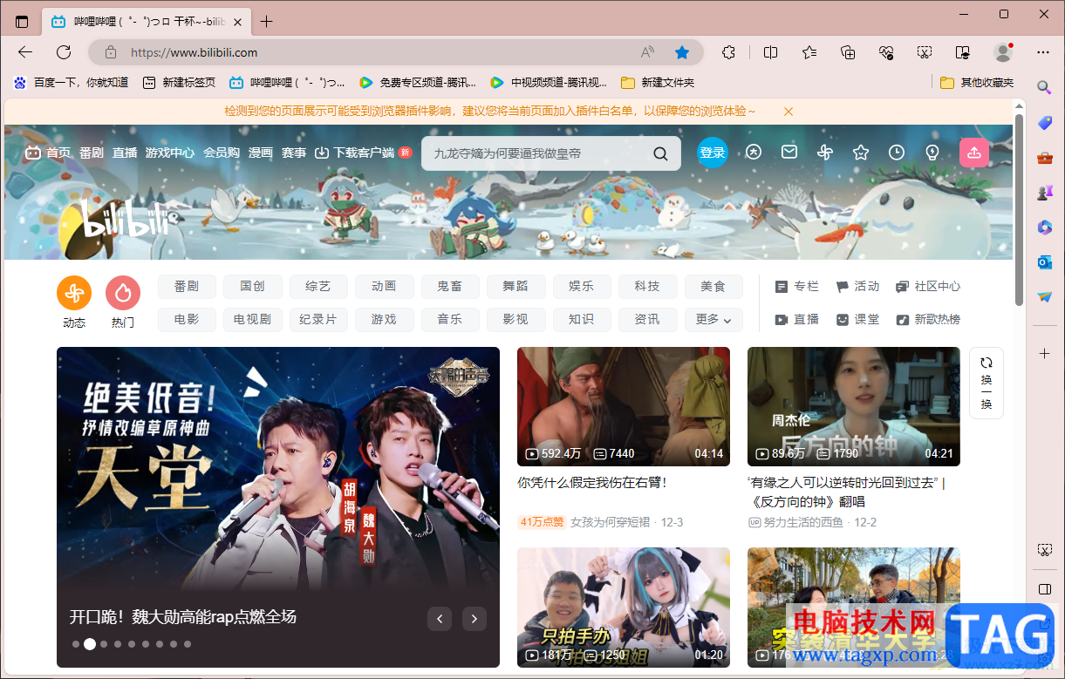Open 会员购 in the header navigation
The image size is (1065, 679).
[x=222, y=153]
